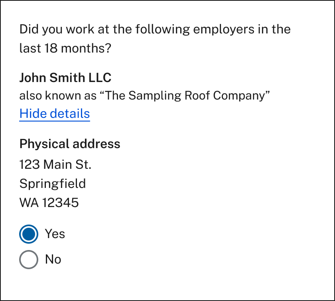Screen dimensions: 335x301
Task: Click the Hide details link
Action: [55, 114]
